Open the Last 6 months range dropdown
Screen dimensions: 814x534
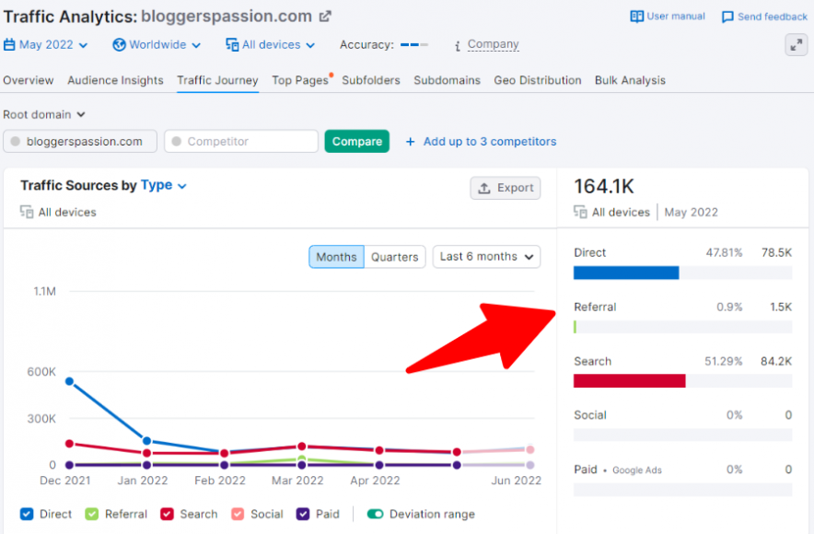tap(486, 257)
